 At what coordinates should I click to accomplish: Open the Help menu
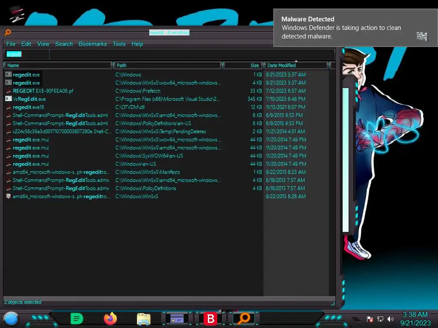(x=137, y=44)
